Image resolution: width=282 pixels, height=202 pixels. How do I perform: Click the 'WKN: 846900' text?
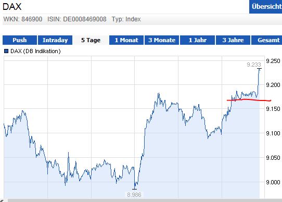click(23, 19)
